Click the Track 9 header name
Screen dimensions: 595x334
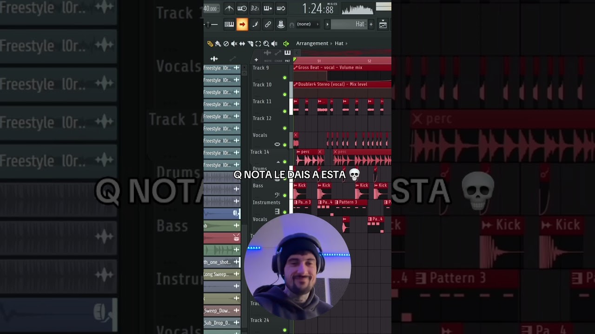(x=261, y=68)
